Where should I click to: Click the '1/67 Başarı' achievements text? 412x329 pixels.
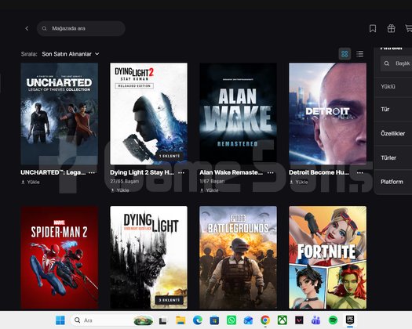(212, 181)
